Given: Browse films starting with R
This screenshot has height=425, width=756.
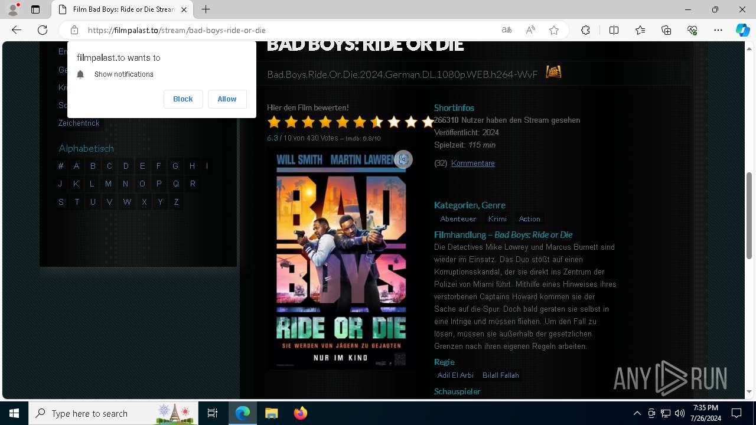Looking at the screenshot, I should pyautogui.click(x=193, y=184).
